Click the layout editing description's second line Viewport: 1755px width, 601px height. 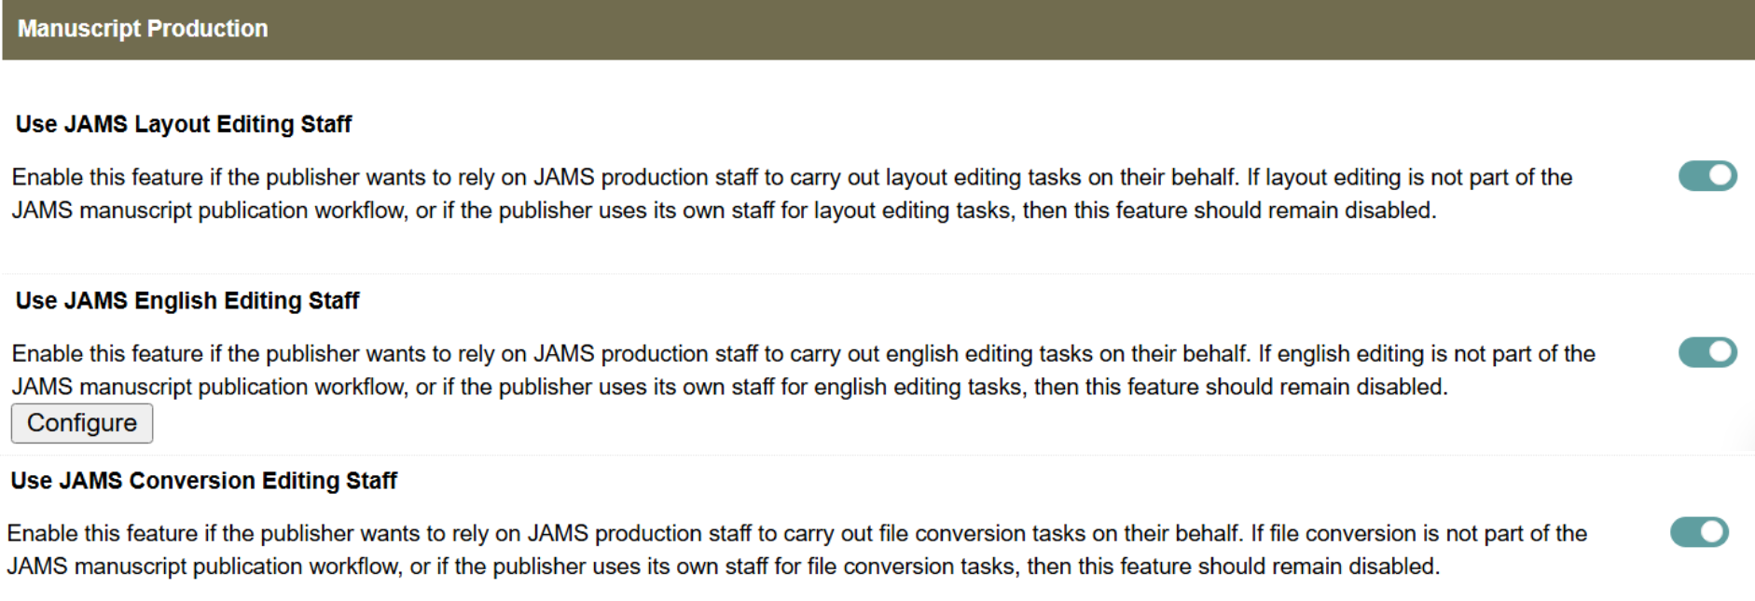(724, 211)
